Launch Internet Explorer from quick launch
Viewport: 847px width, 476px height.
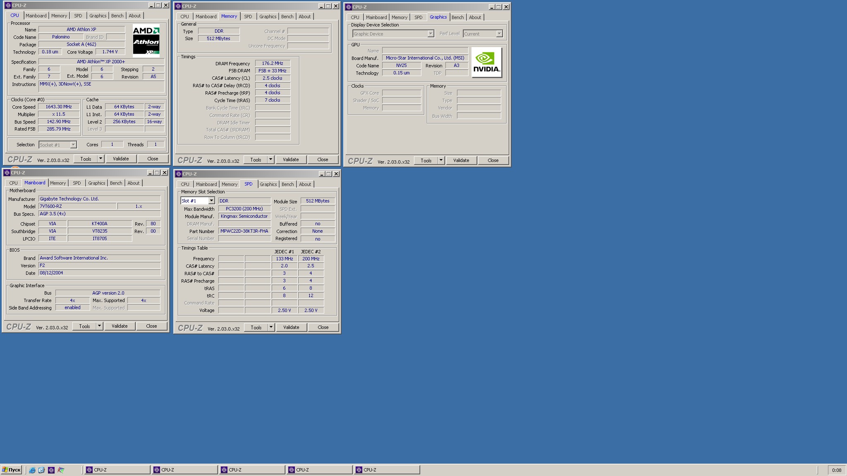point(32,470)
